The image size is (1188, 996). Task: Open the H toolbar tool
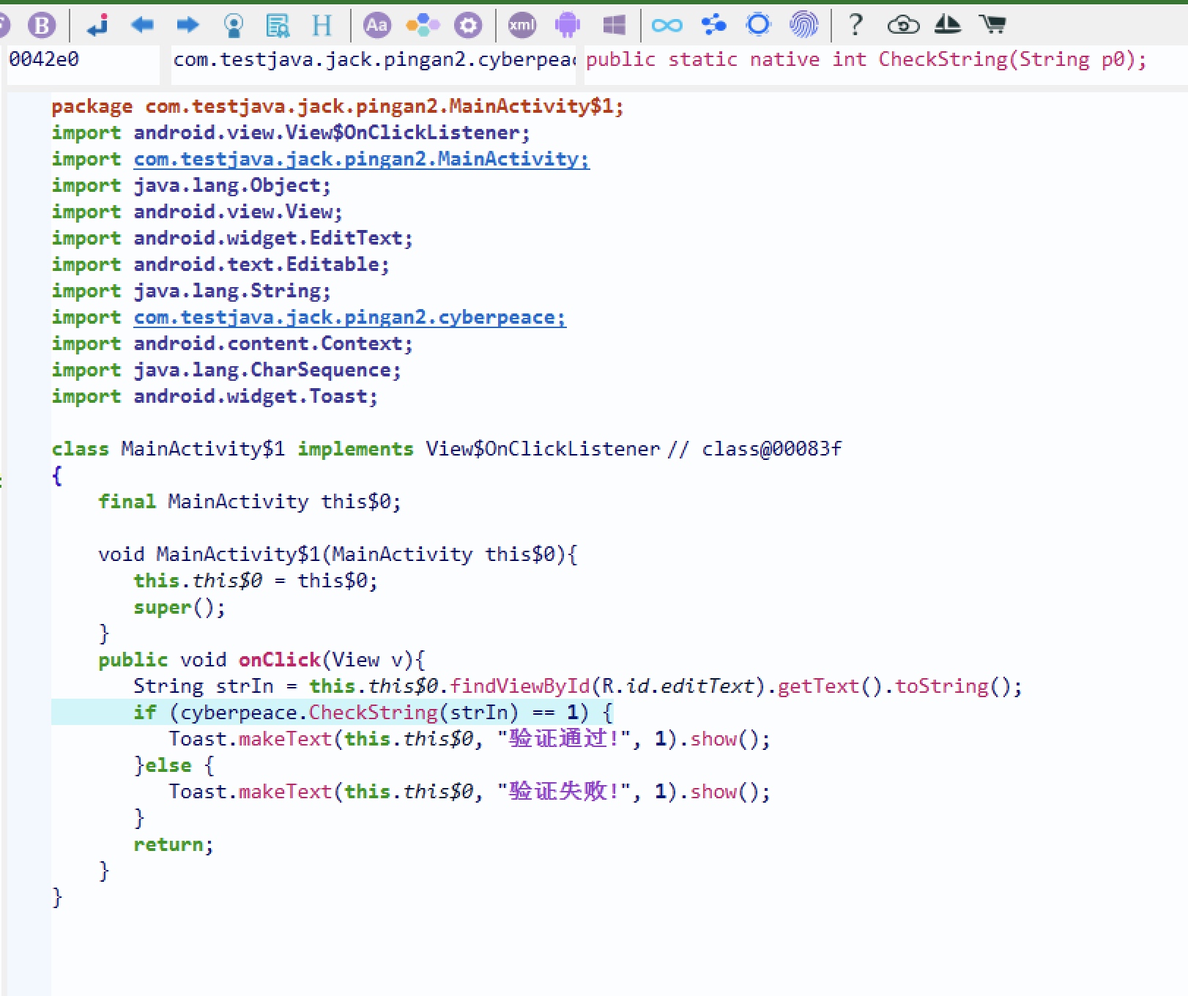[x=322, y=26]
